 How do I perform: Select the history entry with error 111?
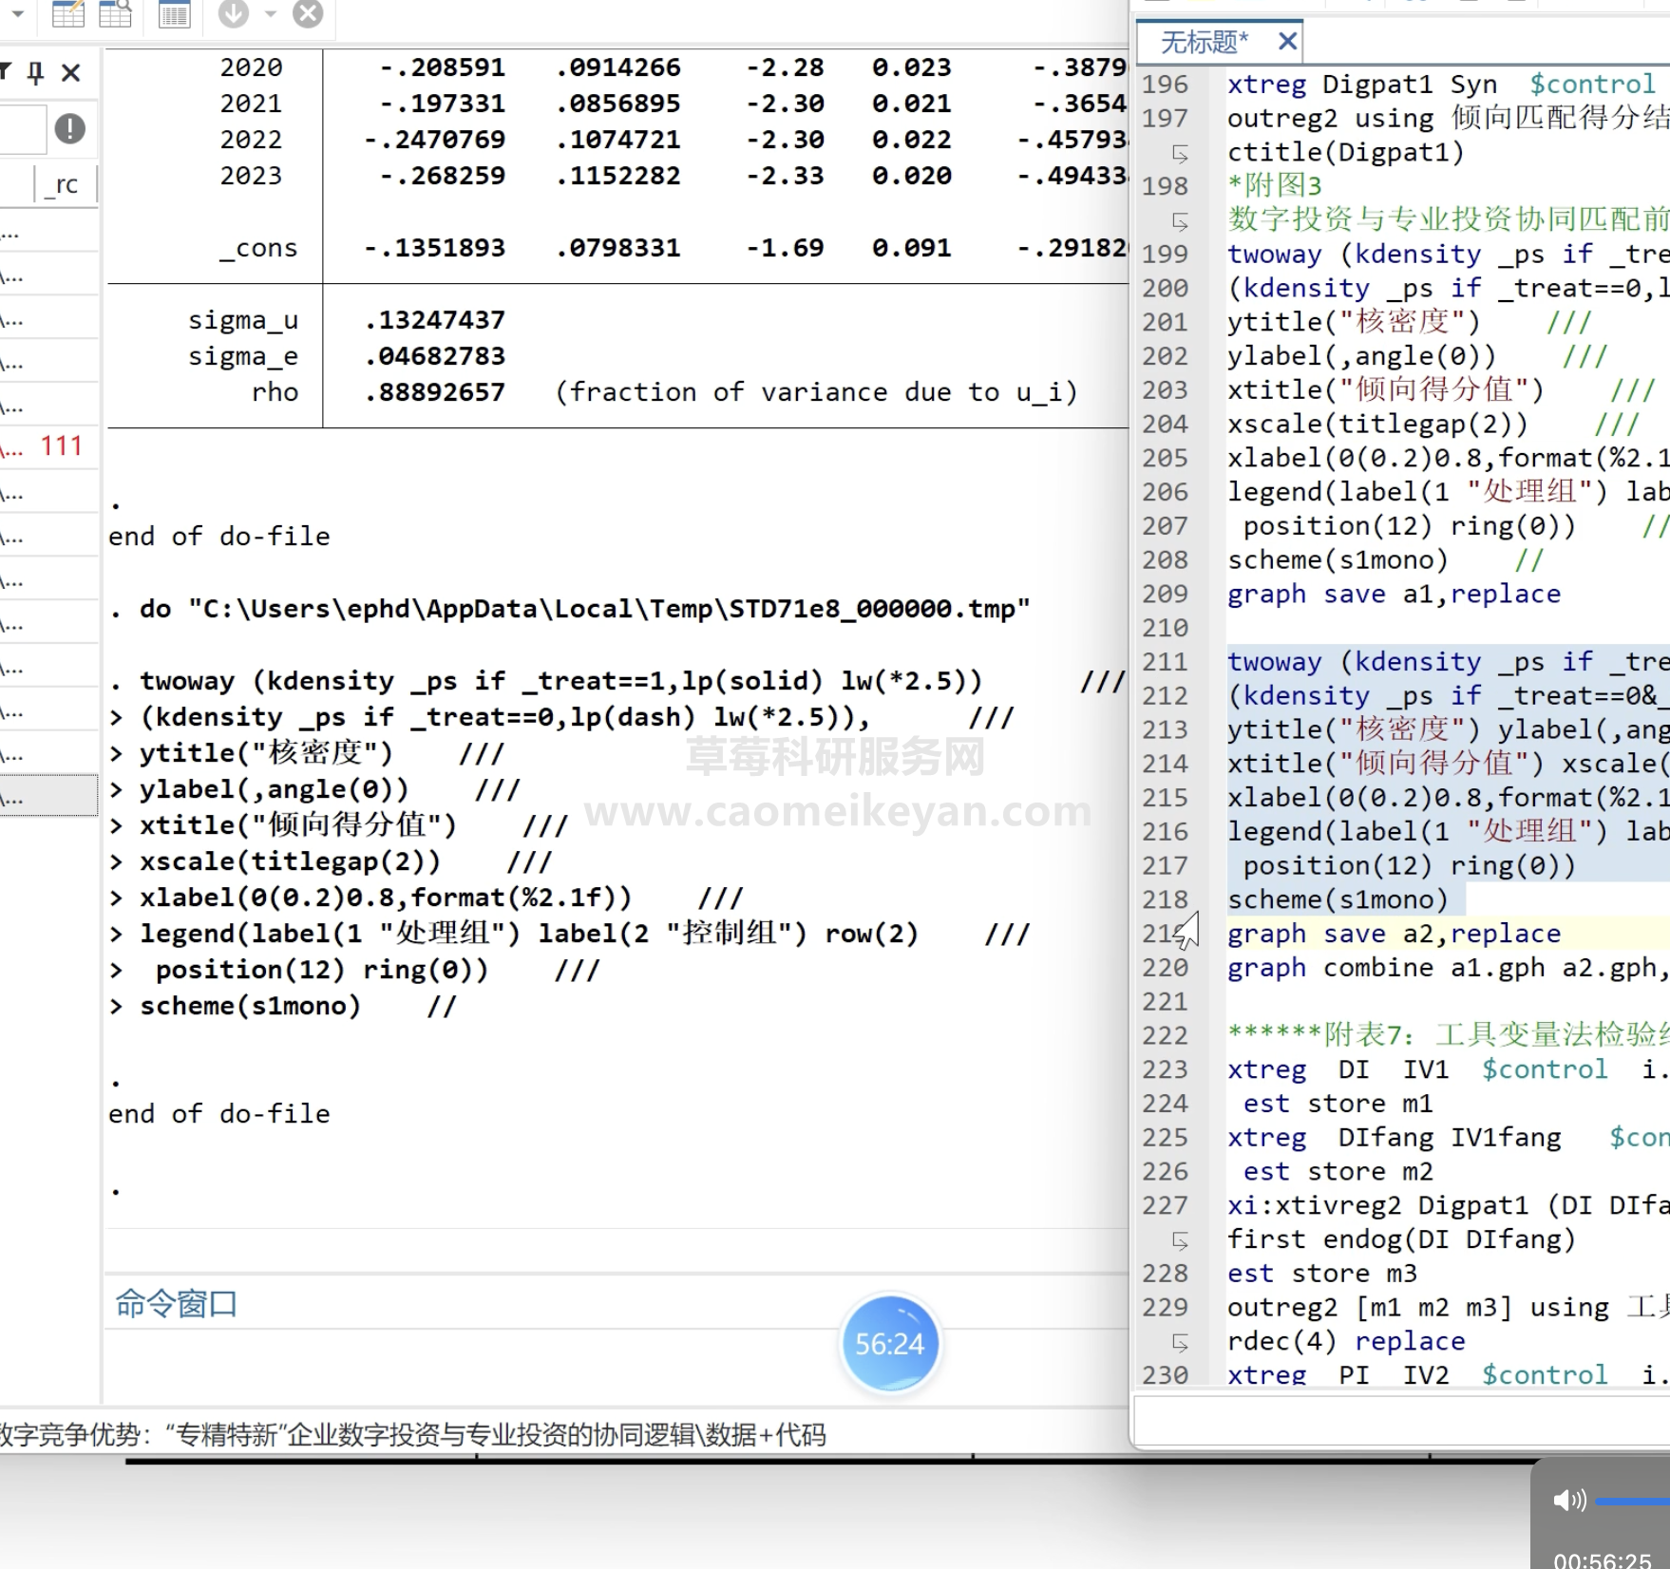(47, 445)
